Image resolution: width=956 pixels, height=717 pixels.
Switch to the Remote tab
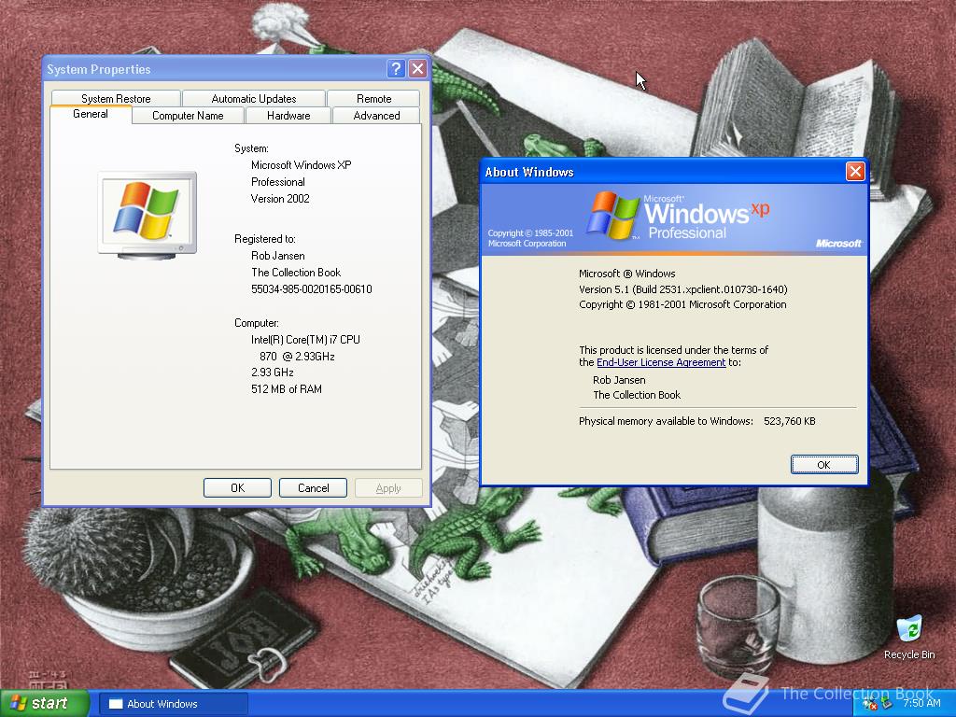tap(373, 99)
